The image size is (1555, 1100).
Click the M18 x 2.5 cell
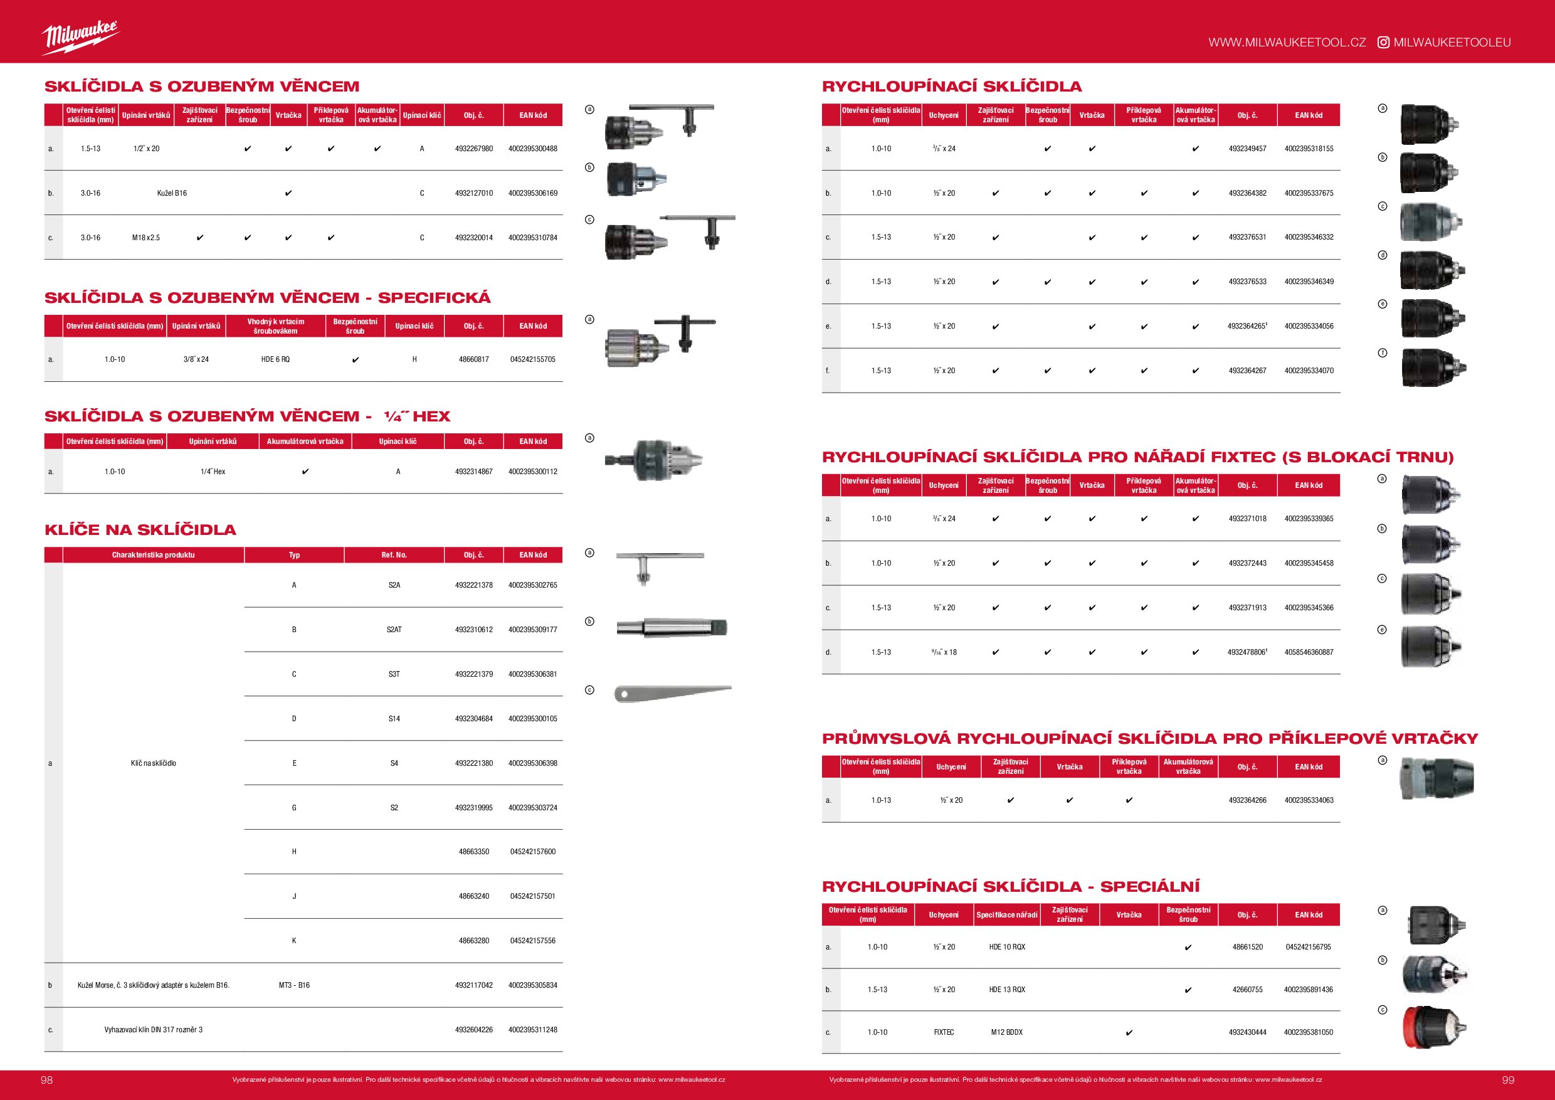click(x=145, y=238)
